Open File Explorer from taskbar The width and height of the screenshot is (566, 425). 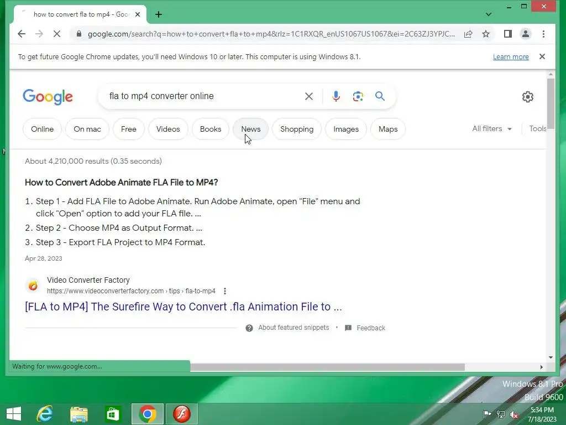pos(78,414)
